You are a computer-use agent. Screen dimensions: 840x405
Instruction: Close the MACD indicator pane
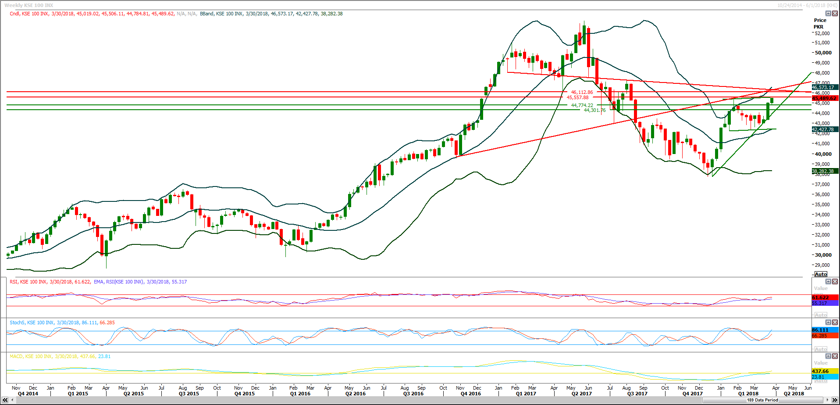coord(835,356)
